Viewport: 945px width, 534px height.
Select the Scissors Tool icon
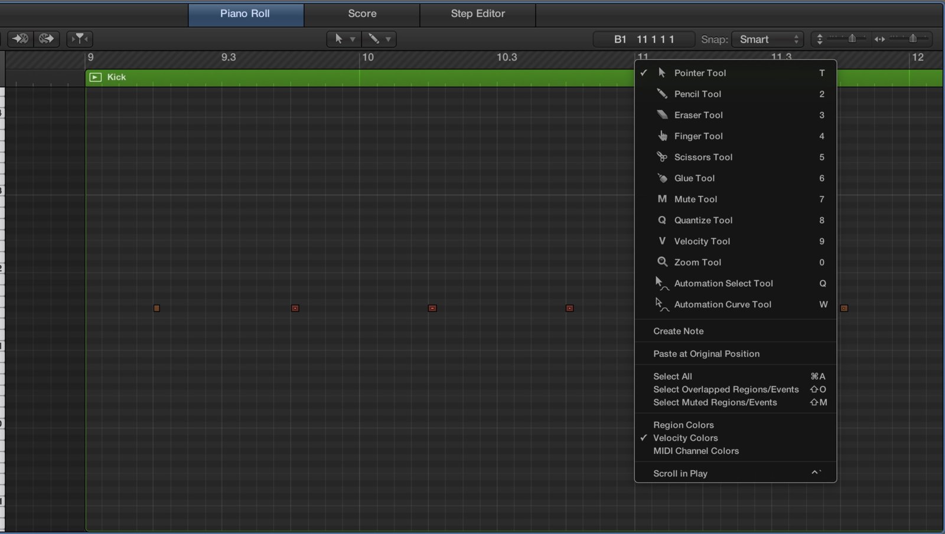click(662, 157)
